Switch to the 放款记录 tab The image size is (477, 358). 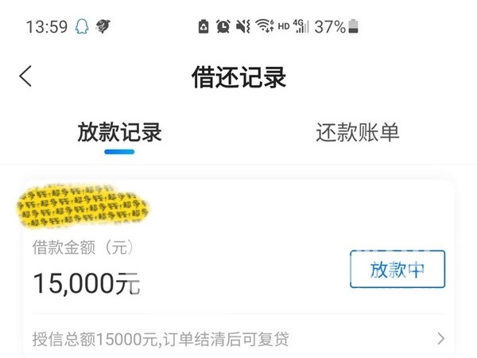coord(119,132)
